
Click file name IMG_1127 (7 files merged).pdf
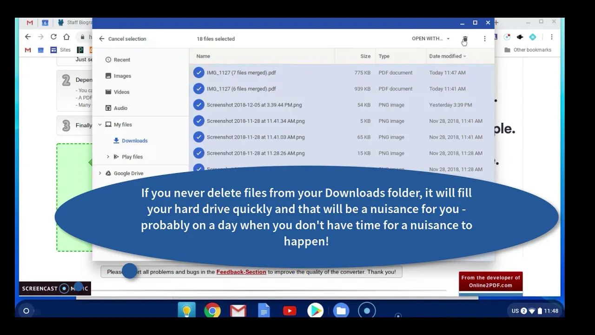[x=241, y=73]
